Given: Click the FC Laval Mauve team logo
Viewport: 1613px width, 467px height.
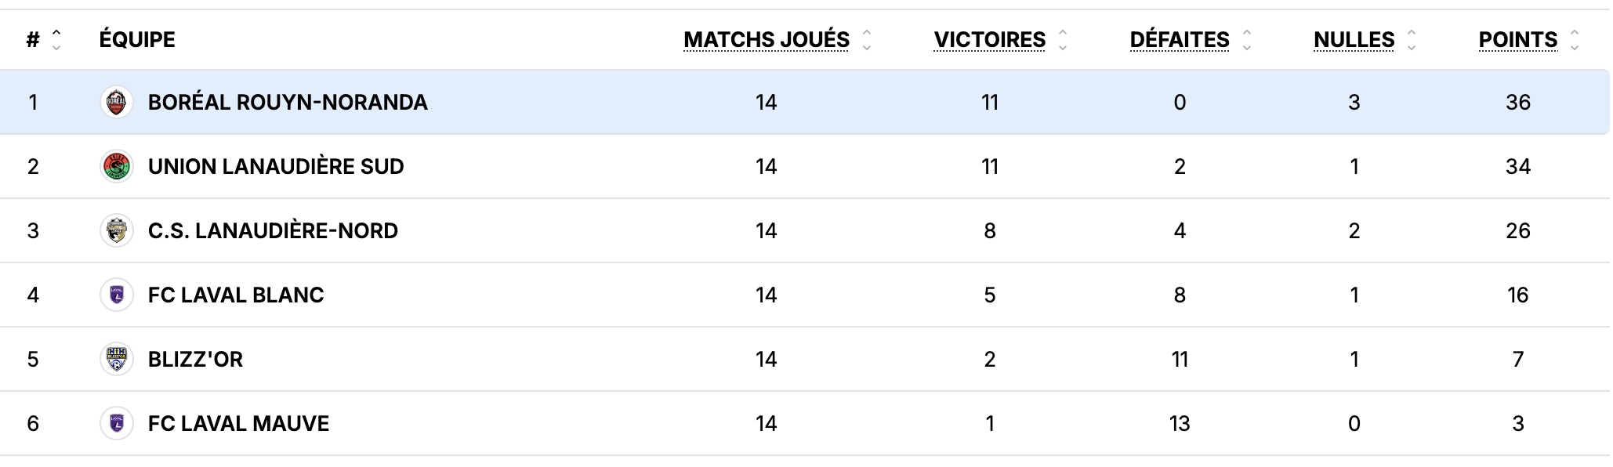Looking at the screenshot, I should tap(116, 423).
